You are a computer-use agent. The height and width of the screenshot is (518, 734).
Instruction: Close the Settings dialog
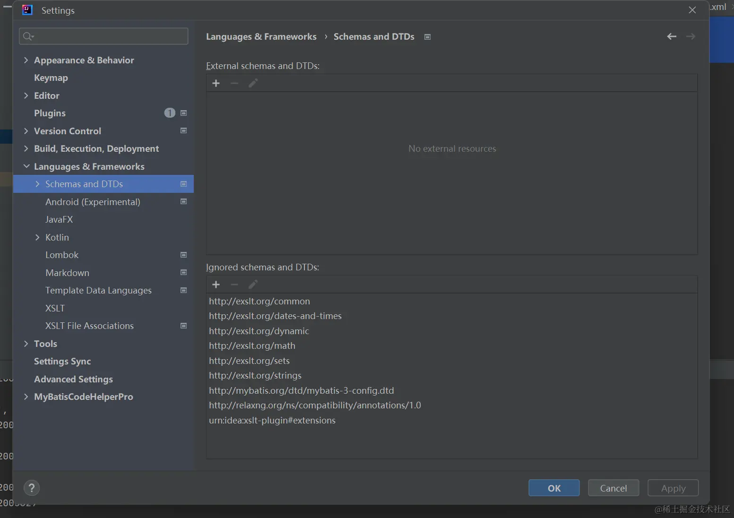coord(692,10)
